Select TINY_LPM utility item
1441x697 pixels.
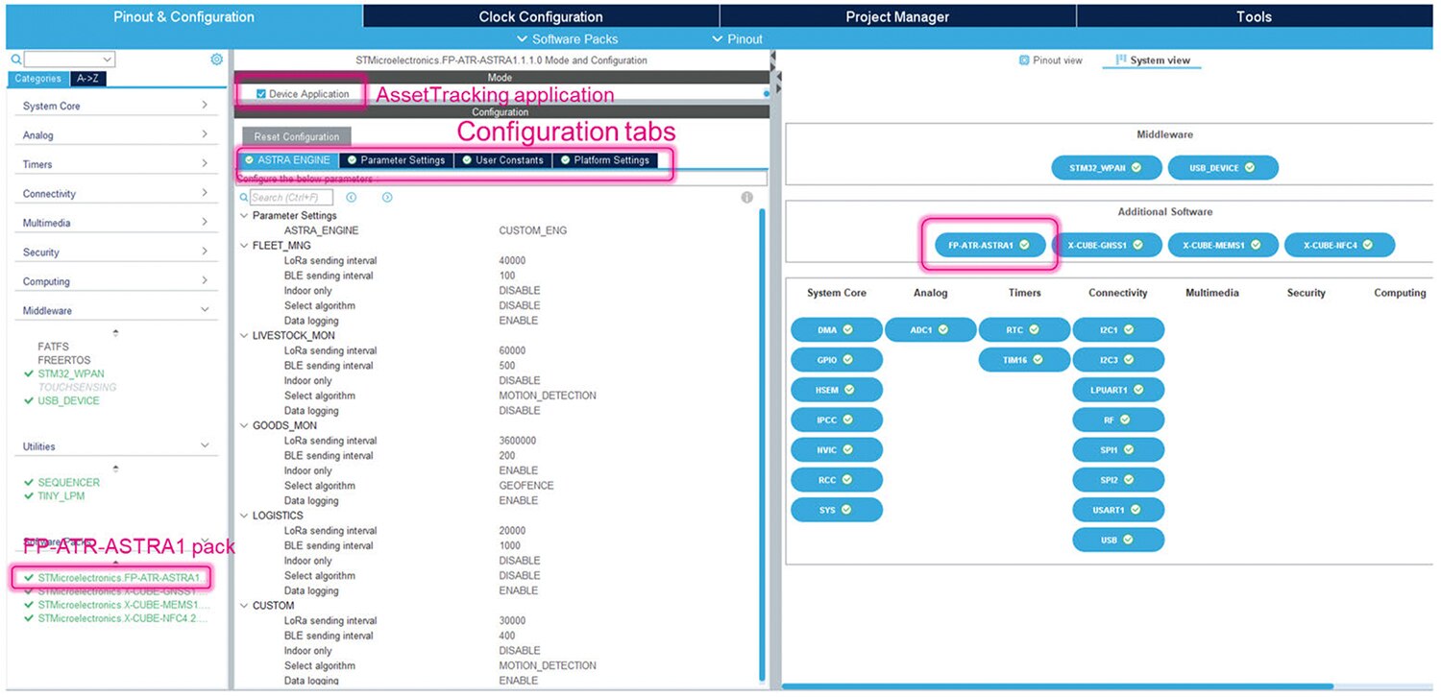pyautogui.click(x=61, y=495)
